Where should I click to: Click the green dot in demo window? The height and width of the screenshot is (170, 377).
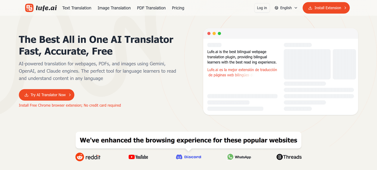pyautogui.click(x=219, y=34)
